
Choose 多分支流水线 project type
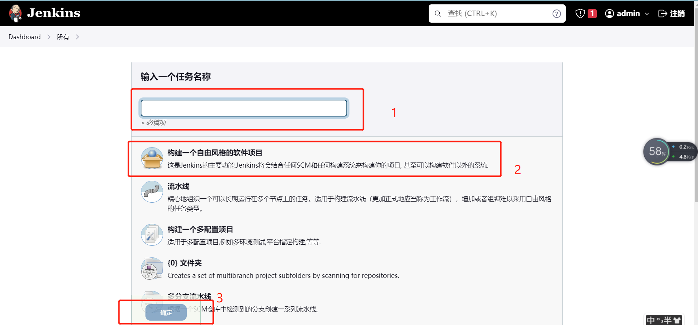coord(189,297)
